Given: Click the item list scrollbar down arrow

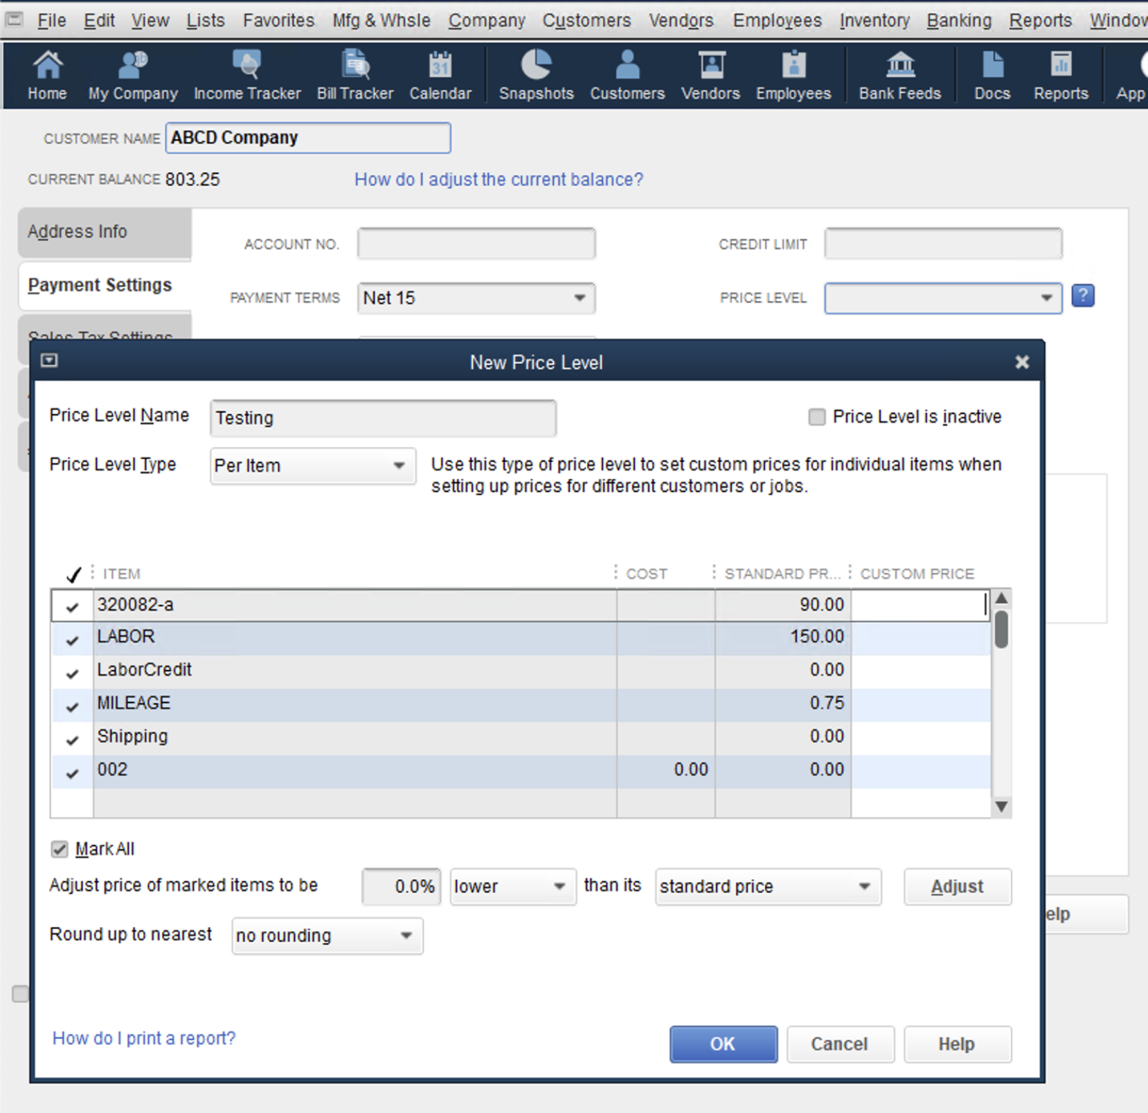Looking at the screenshot, I should click(1001, 806).
